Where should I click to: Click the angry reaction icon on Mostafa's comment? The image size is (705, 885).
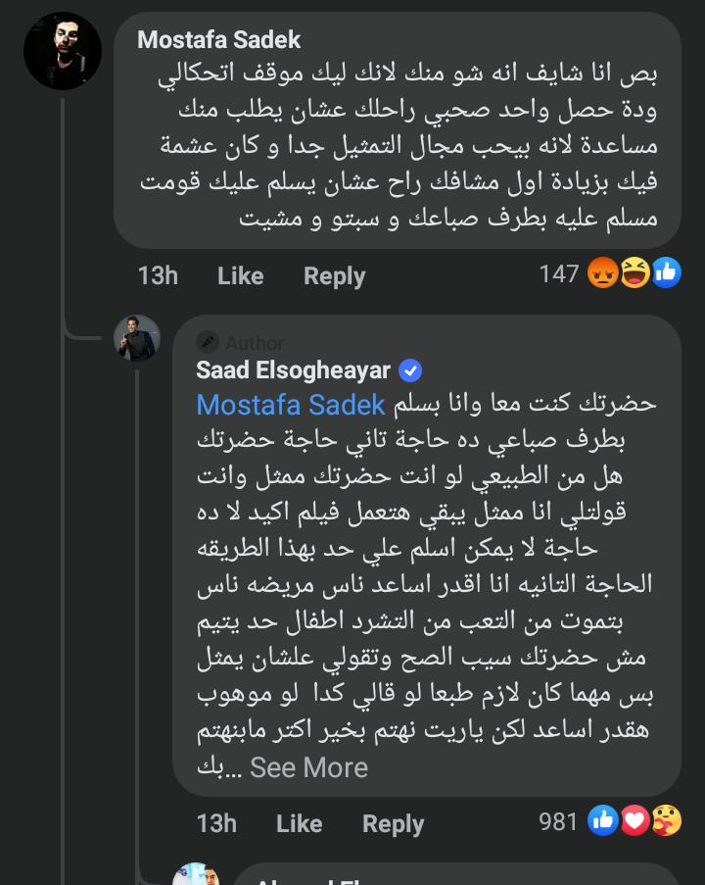pos(603,274)
